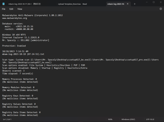The image size is (164, 122).
Task: Open the Notepad settings gear
Action: coord(161,9)
